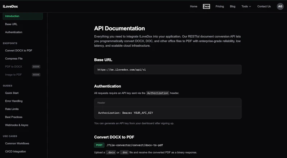Click the Convert DOCX to PDF heading
The image size is (287, 158).
(x=114, y=137)
